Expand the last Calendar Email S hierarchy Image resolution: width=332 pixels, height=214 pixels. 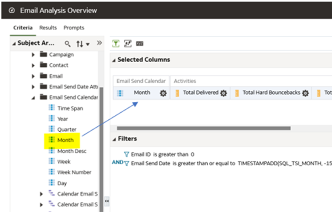[x=41, y=205]
